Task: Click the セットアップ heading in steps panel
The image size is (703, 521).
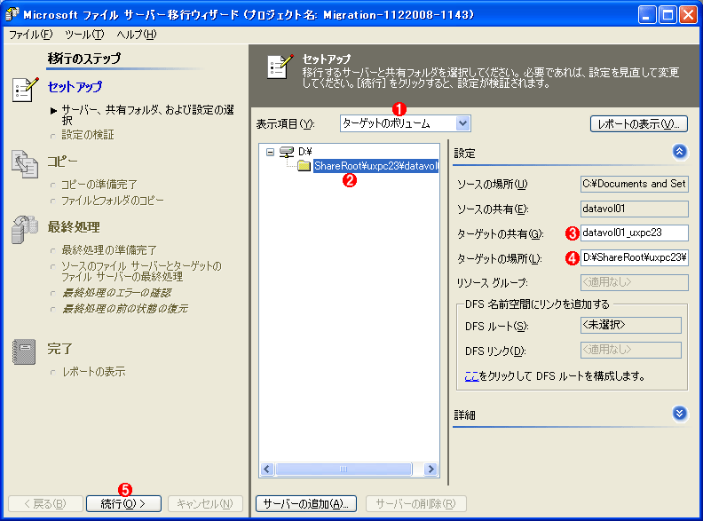Action: [x=75, y=86]
